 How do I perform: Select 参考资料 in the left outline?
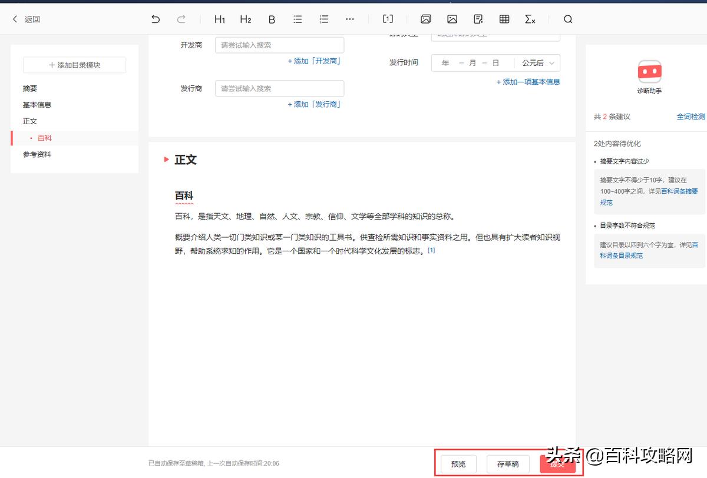tap(37, 154)
